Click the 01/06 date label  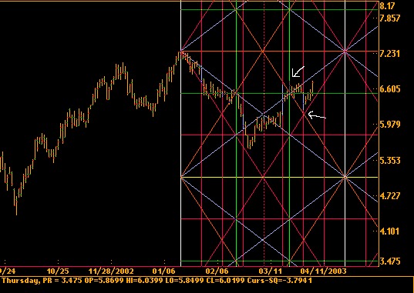point(164,271)
